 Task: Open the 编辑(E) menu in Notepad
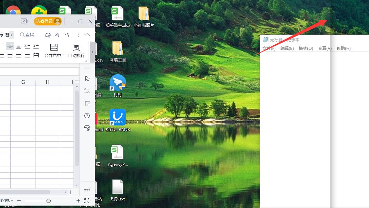(x=287, y=48)
